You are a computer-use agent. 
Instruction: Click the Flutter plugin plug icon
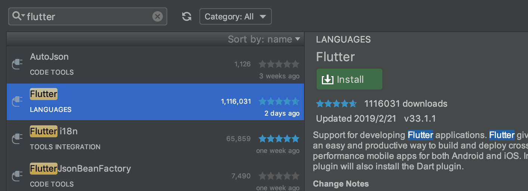[17, 101]
